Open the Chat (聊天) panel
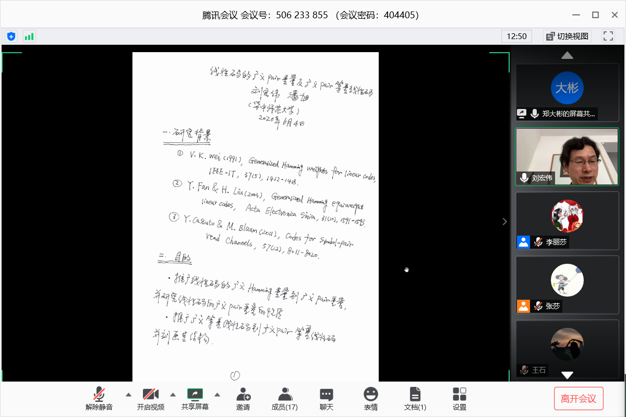The width and height of the screenshot is (626, 417). point(327,399)
